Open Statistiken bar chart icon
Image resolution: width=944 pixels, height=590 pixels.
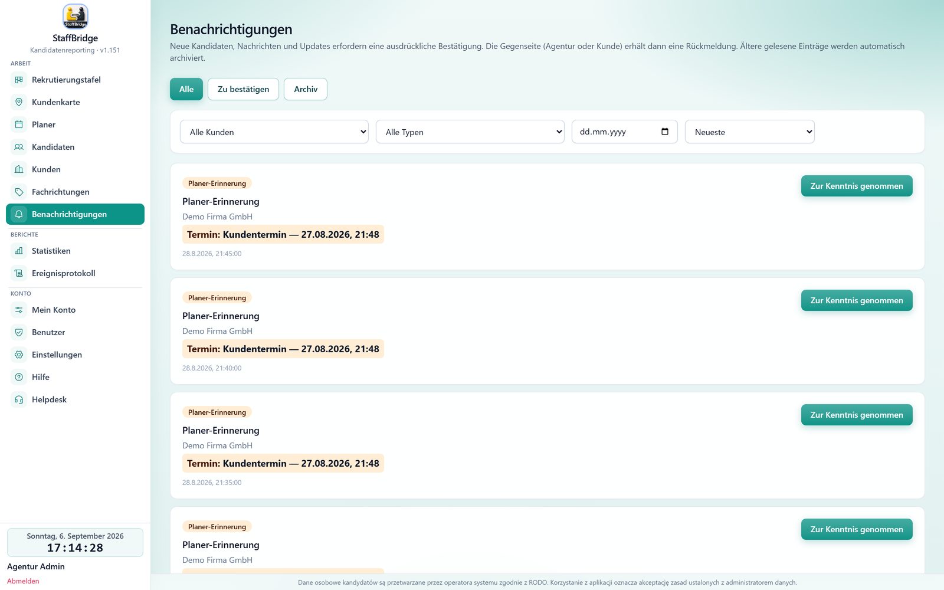(19, 251)
